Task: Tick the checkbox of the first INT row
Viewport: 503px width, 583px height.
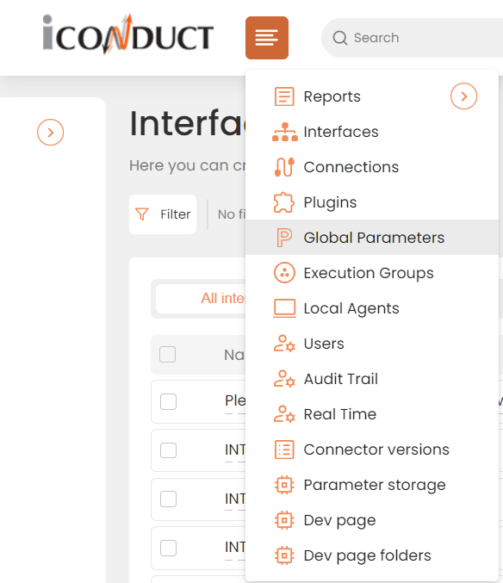Action: click(168, 450)
